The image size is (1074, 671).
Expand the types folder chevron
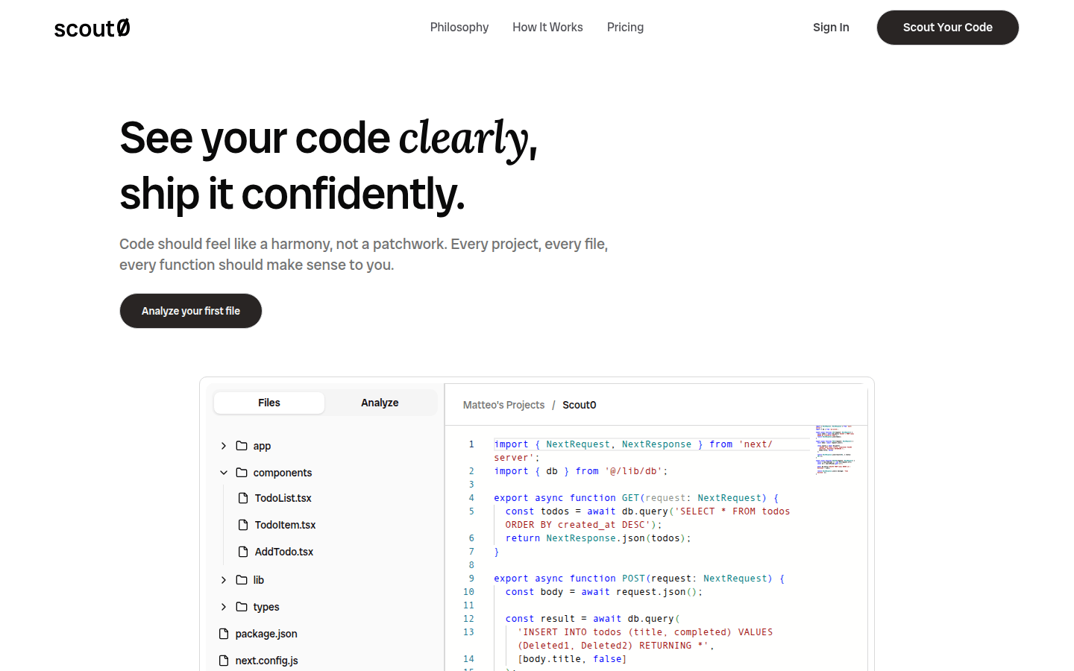(224, 607)
